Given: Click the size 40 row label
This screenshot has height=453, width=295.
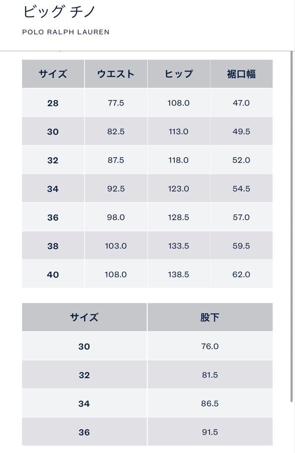Looking at the screenshot, I should [53, 275].
